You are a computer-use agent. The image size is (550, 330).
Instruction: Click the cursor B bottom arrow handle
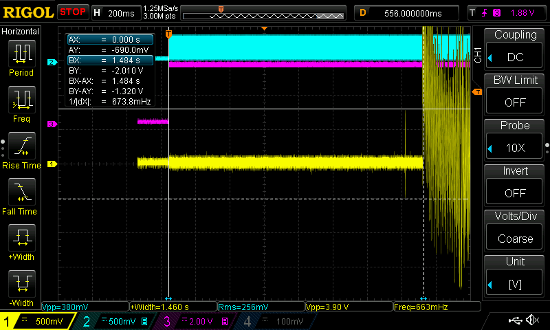point(423,299)
